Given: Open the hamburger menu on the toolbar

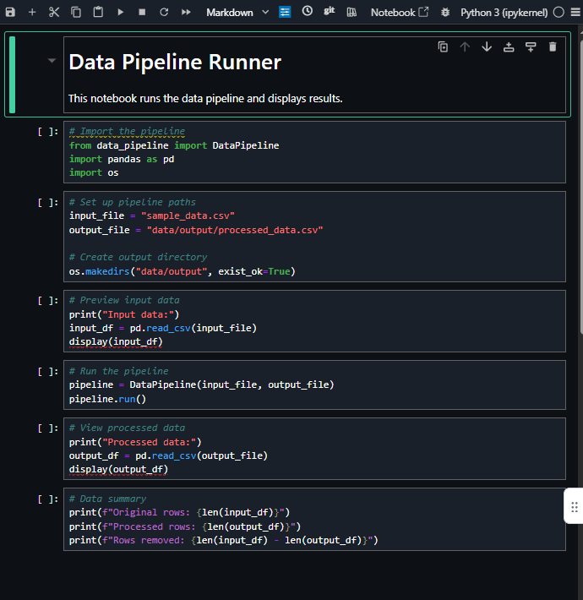Looking at the screenshot, I should [x=575, y=12].
